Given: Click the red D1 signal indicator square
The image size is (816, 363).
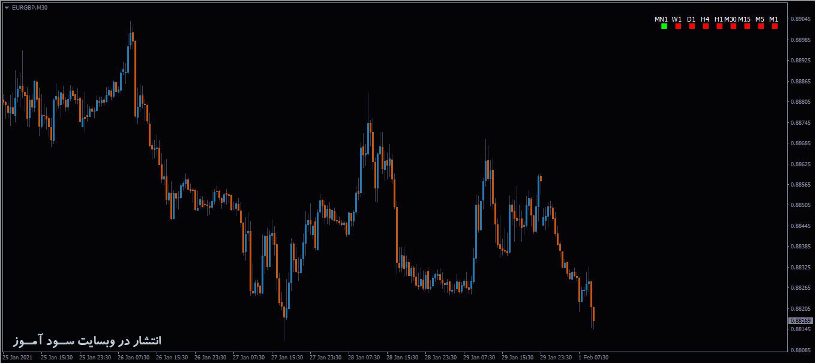Looking at the screenshot, I should click(691, 26).
